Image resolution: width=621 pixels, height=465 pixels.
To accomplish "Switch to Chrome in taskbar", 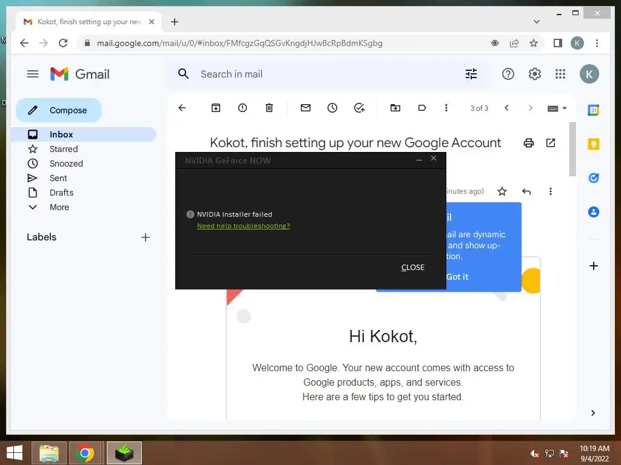I will (x=85, y=453).
